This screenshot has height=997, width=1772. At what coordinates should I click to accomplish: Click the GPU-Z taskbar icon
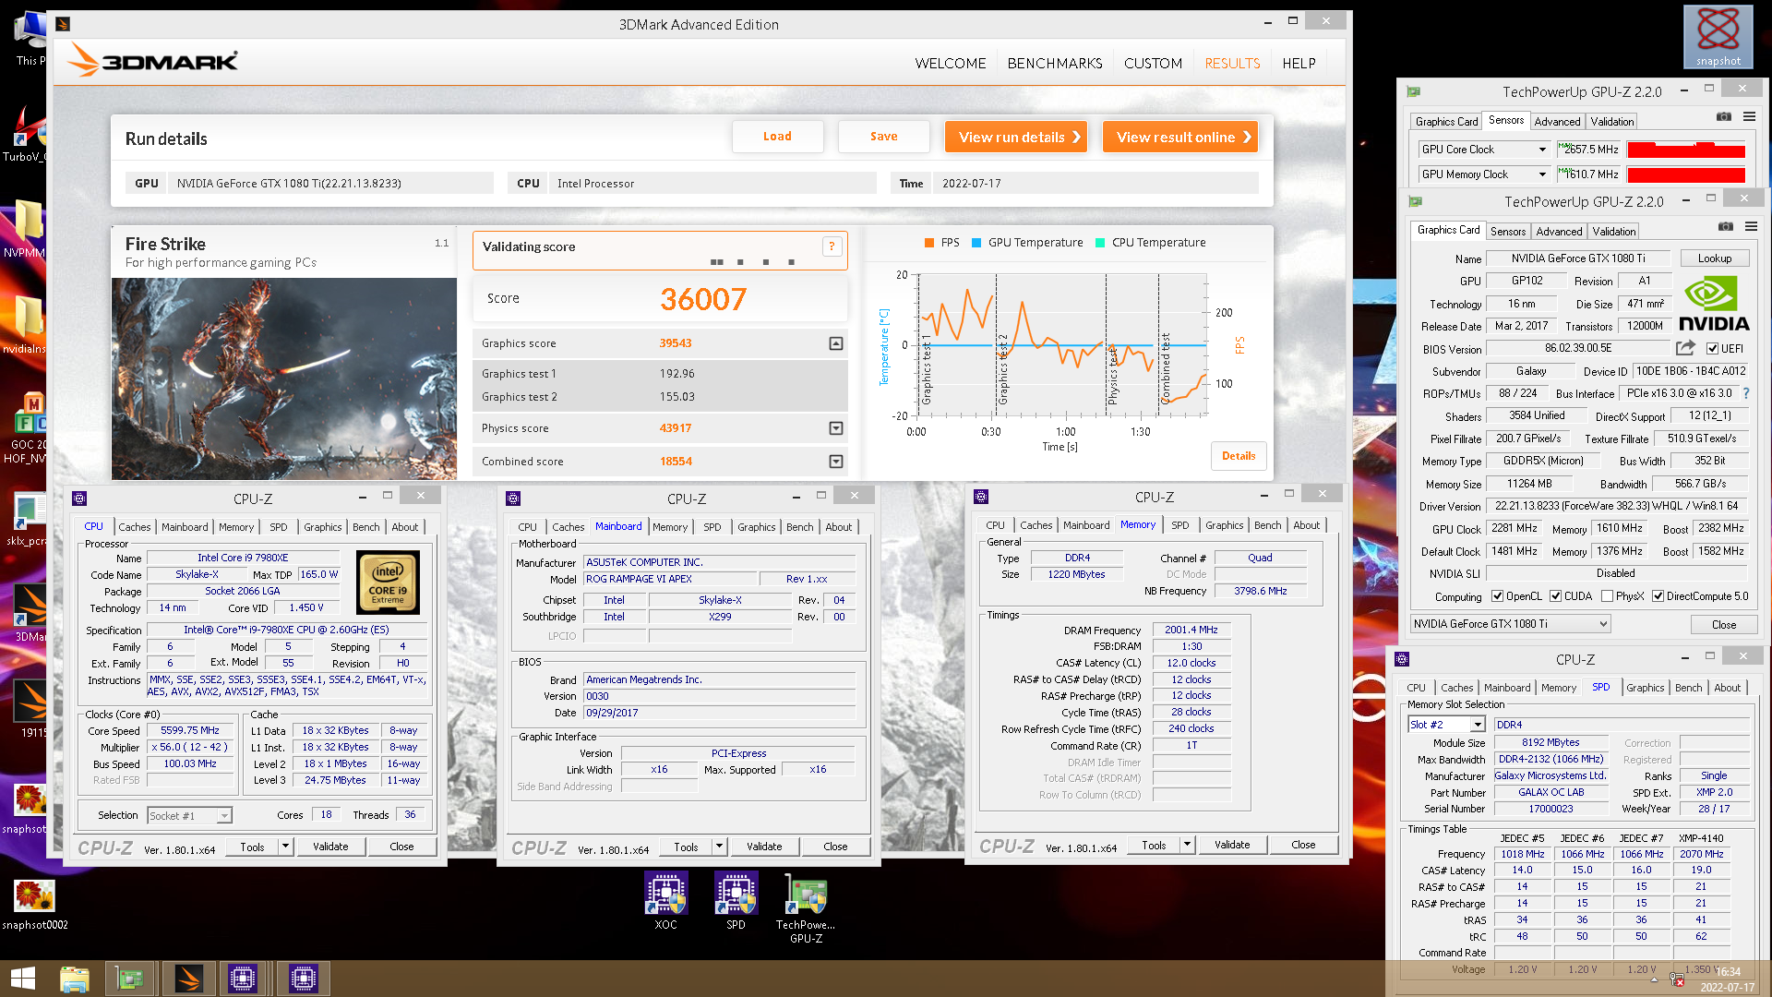coord(129,979)
